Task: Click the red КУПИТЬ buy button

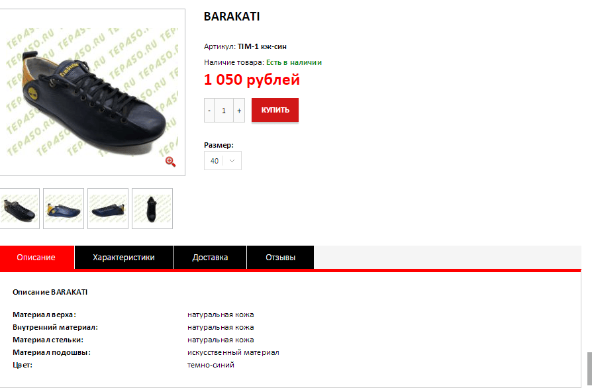Action: 275,110
